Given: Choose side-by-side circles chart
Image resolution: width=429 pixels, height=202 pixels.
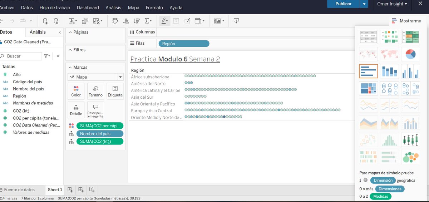Looking at the screenshot, I should point(410,88).
